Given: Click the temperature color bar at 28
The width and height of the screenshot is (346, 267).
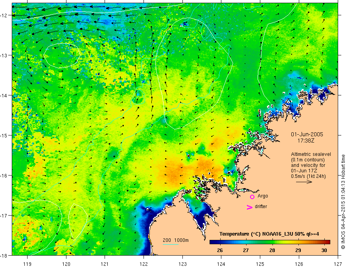Looking at the screenshot, I should [x=272, y=242].
